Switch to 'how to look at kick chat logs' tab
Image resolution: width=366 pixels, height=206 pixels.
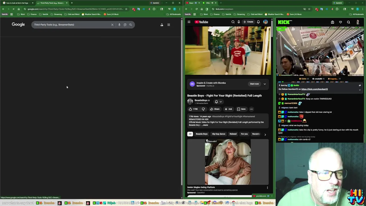17,3
